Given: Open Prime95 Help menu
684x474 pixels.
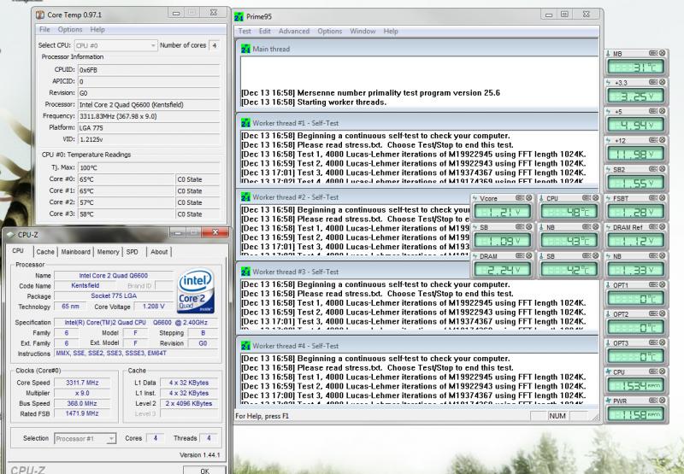Looking at the screenshot, I should pos(391,32).
